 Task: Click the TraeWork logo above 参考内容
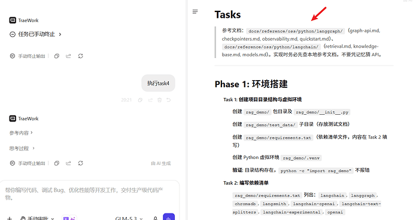coord(13,118)
